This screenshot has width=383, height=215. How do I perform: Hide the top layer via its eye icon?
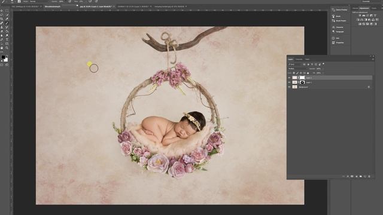(x=289, y=78)
